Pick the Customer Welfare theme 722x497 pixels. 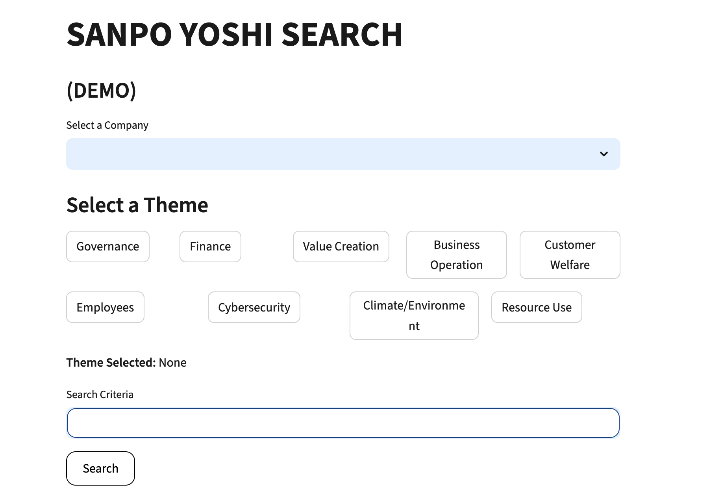click(x=570, y=255)
